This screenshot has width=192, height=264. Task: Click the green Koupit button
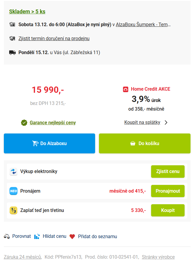168,210
